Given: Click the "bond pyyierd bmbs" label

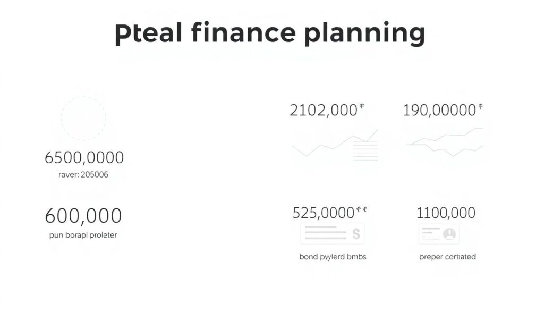Looking at the screenshot, I should point(333,257).
